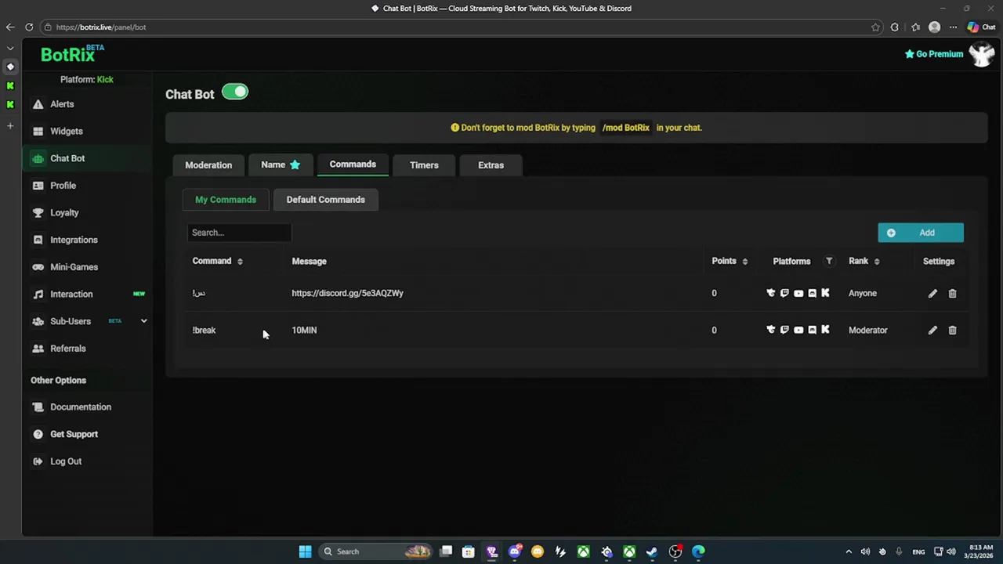
Task: Click the Discord platform icon in the discord link row
Action: tap(812, 293)
